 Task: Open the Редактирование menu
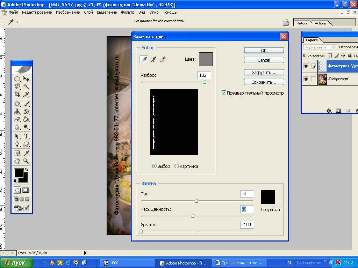[37, 12]
